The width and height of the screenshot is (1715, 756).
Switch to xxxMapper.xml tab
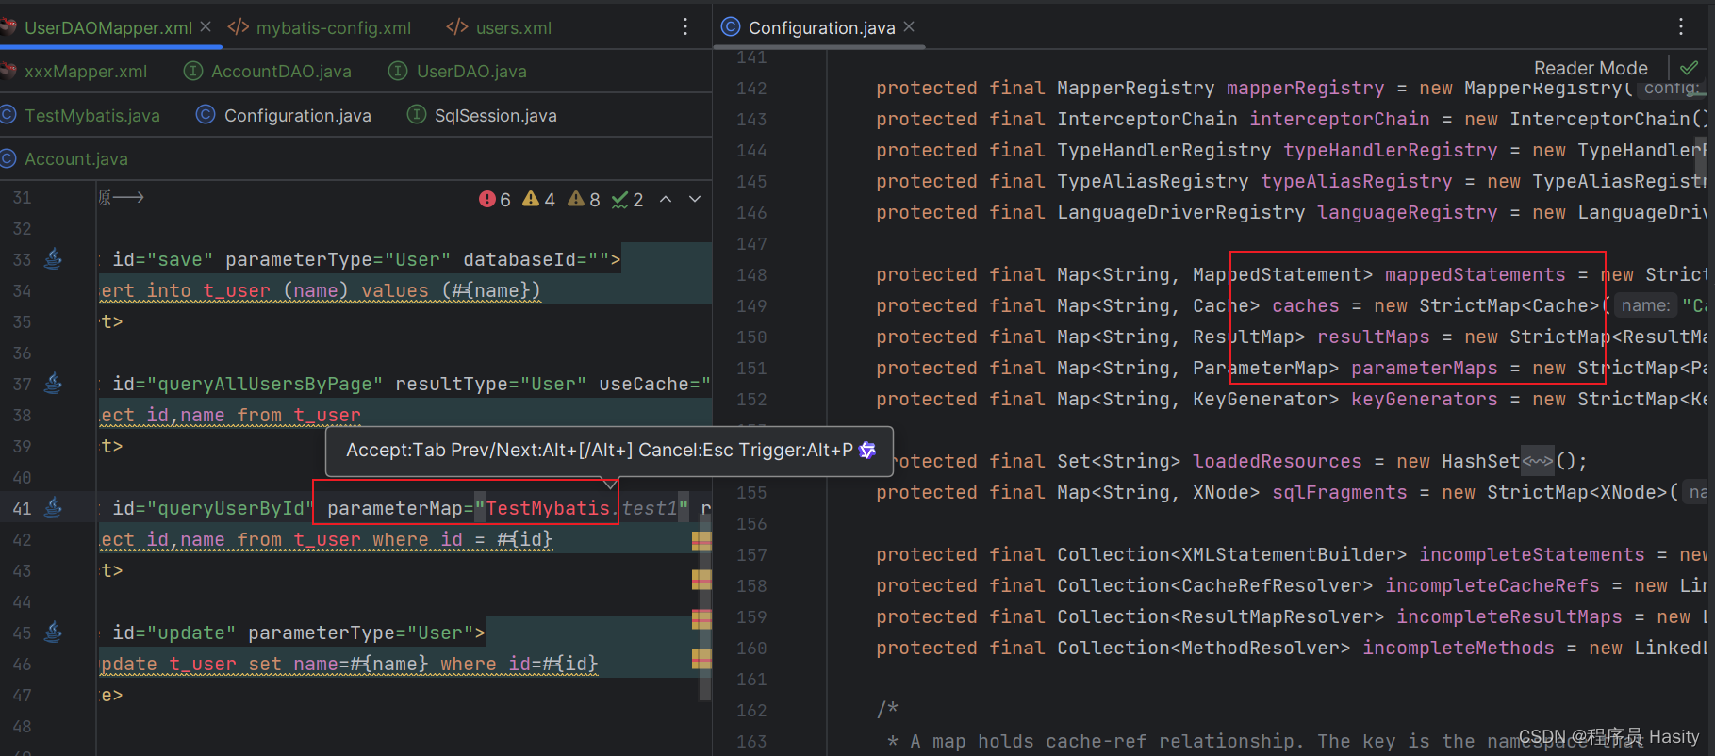tap(74, 72)
